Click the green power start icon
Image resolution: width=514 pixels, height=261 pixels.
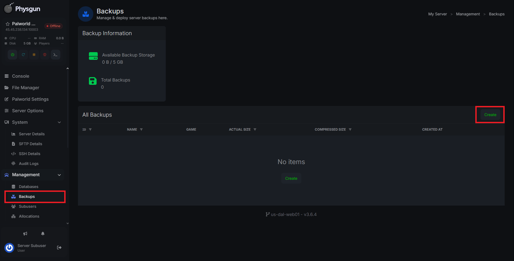(x=13, y=55)
